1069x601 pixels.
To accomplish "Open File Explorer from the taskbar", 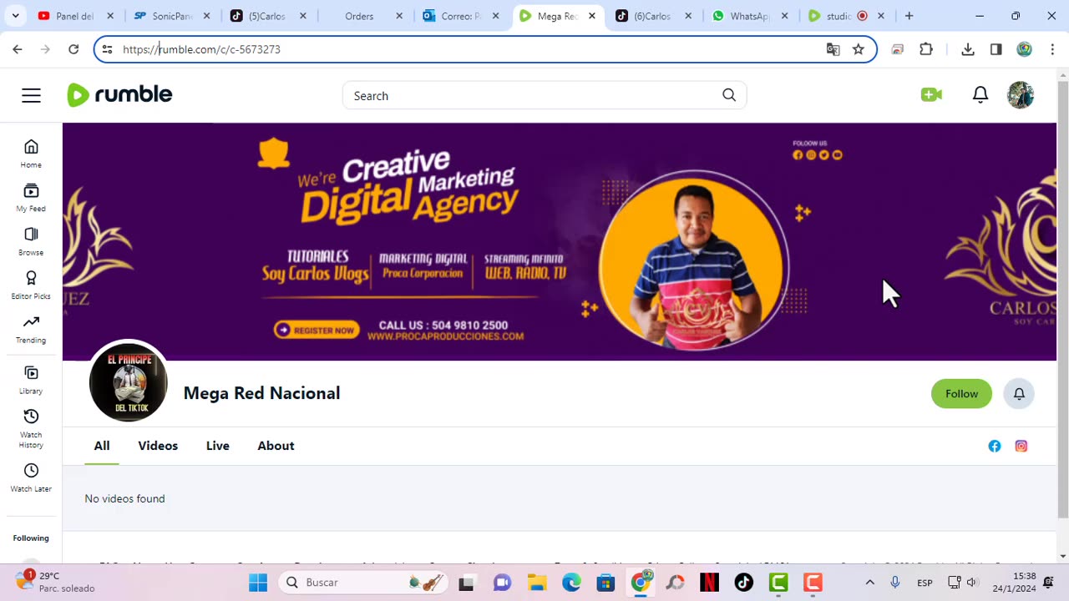I will [536, 583].
